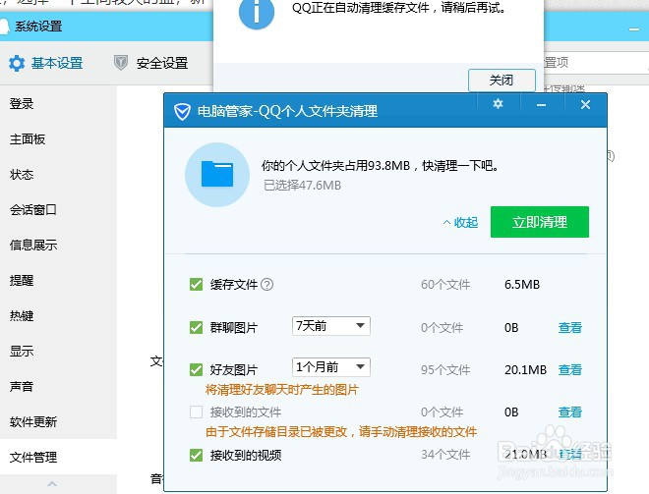Click 查看 link for 接收到的文件

tap(570, 412)
